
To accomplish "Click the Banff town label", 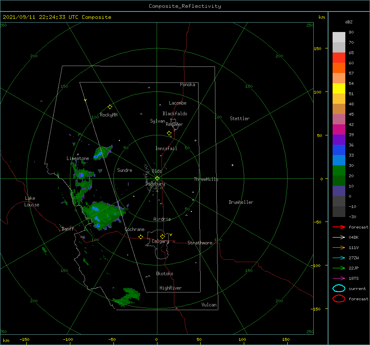I will tap(68, 228).
